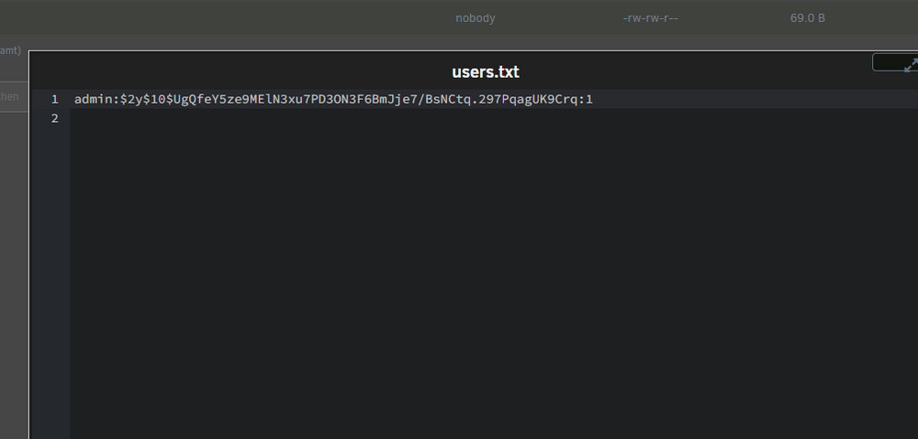Screen dimensions: 918x439
Task: Toggle fullscreen with the expand arrows icon
Action: (x=911, y=64)
